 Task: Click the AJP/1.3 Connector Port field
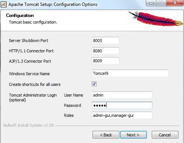[x=105, y=61]
